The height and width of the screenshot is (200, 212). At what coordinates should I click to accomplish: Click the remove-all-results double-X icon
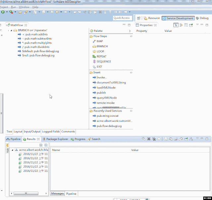tap(154, 139)
